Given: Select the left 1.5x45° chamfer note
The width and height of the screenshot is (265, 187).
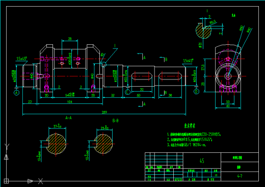Looking at the screenshot, I should 21,59.
